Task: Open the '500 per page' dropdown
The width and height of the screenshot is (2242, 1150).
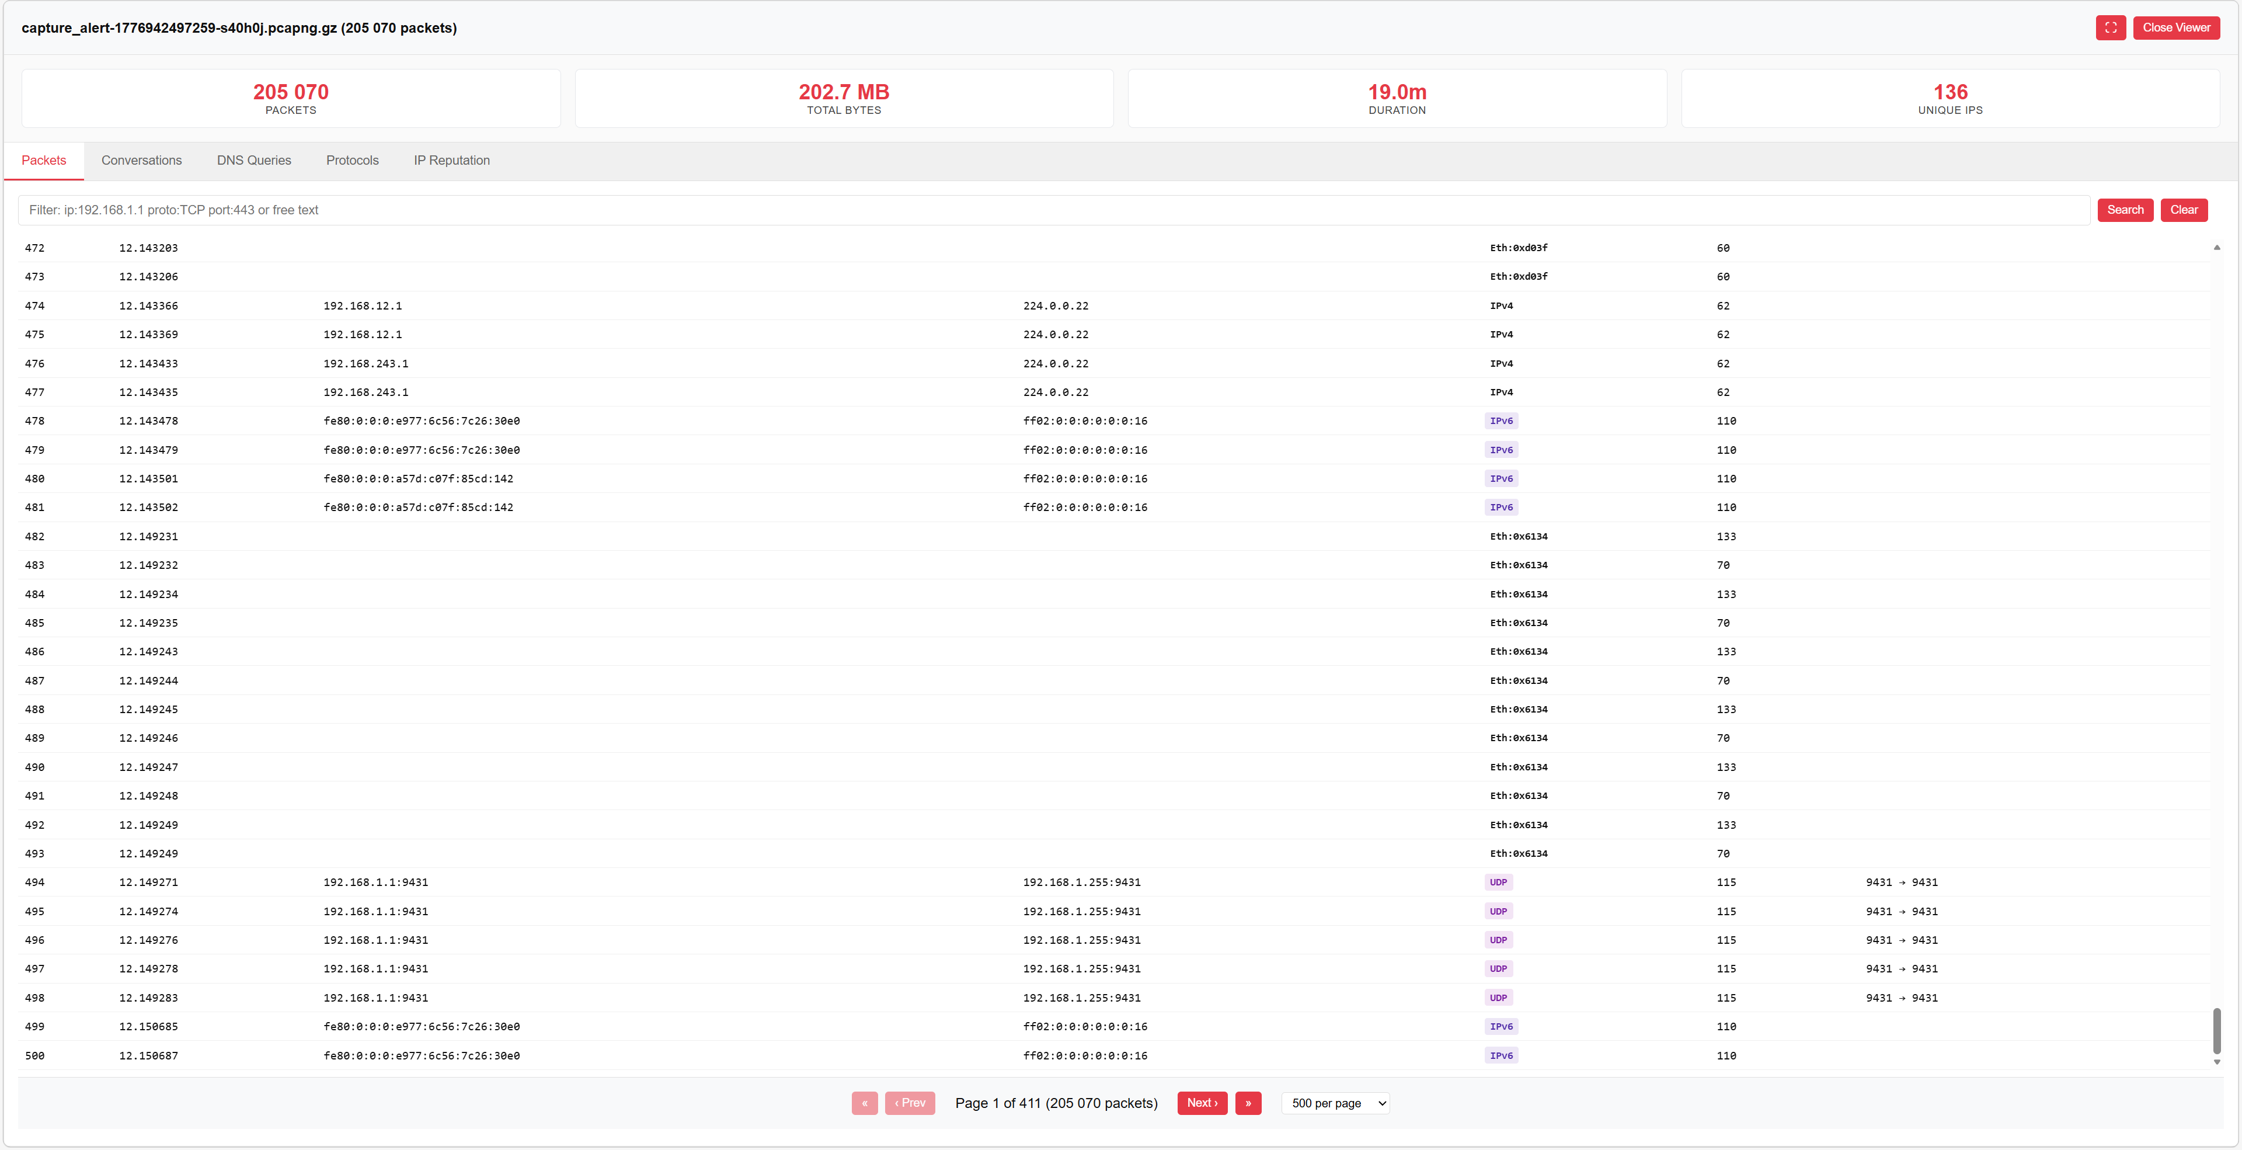Action: pos(1335,1103)
